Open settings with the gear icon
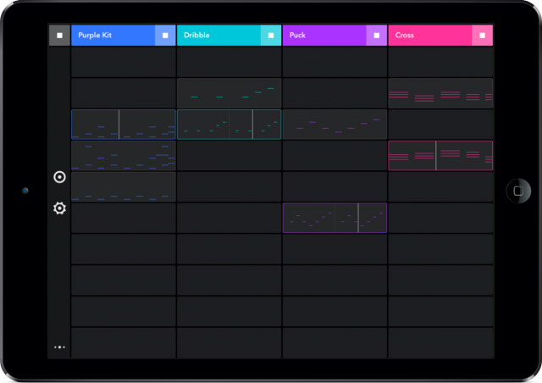 pos(59,208)
